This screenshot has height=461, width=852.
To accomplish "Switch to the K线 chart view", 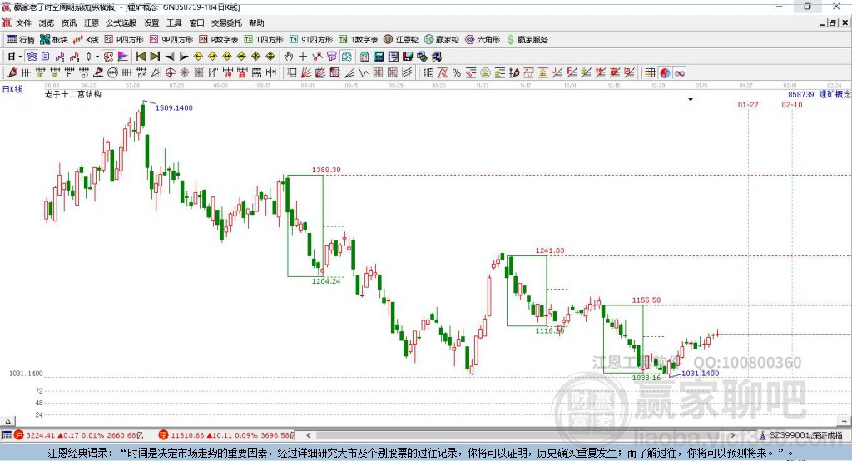I will (86, 40).
